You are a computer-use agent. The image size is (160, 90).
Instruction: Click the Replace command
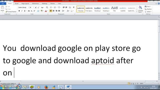coord(148,9)
